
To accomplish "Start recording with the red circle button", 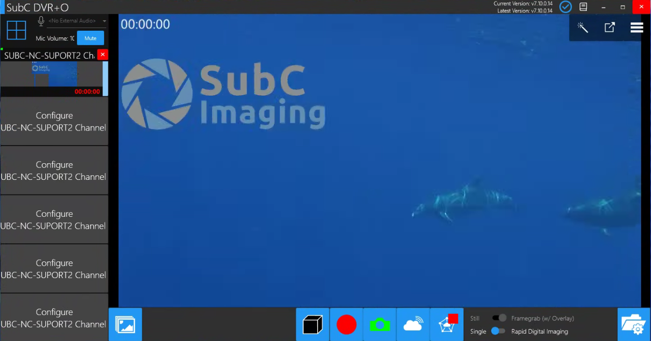I will (346, 325).
